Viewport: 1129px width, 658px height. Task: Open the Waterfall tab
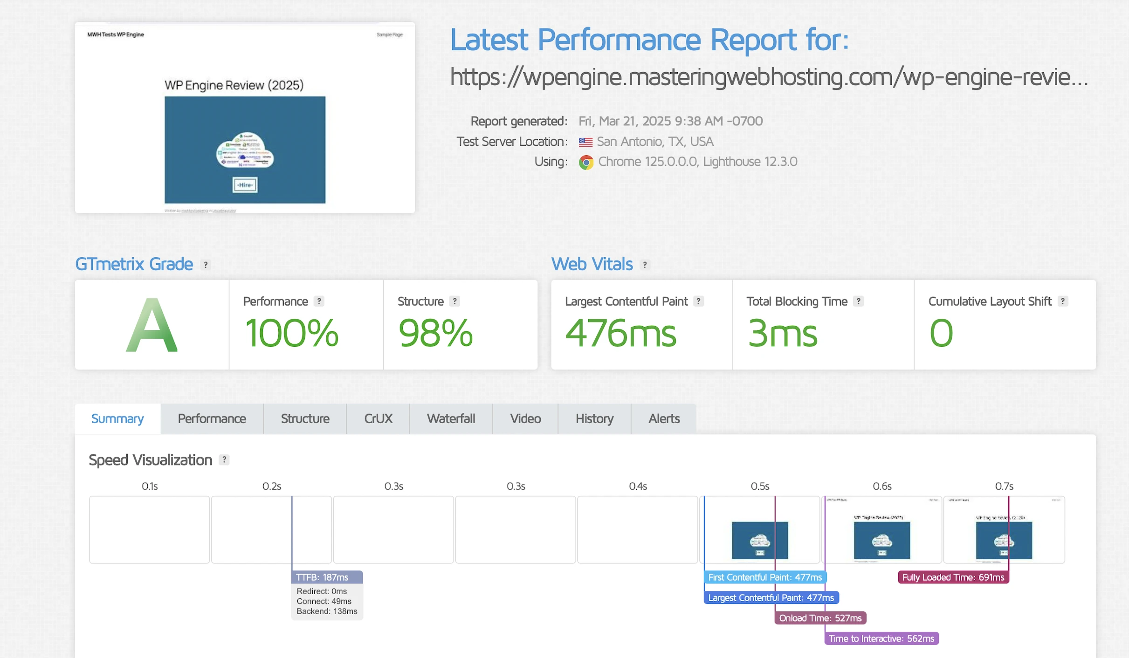pyautogui.click(x=451, y=418)
